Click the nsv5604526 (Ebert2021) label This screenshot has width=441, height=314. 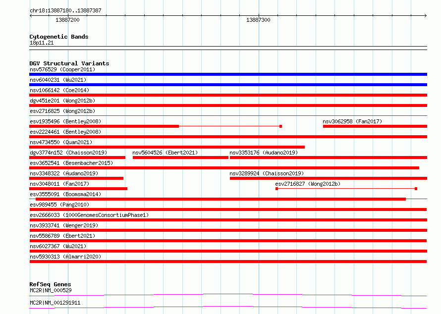point(165,153)
